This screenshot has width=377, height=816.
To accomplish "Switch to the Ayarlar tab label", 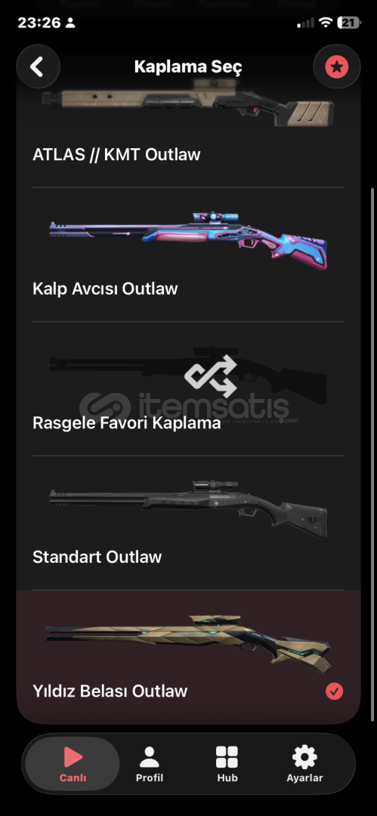I will (304, 778).
